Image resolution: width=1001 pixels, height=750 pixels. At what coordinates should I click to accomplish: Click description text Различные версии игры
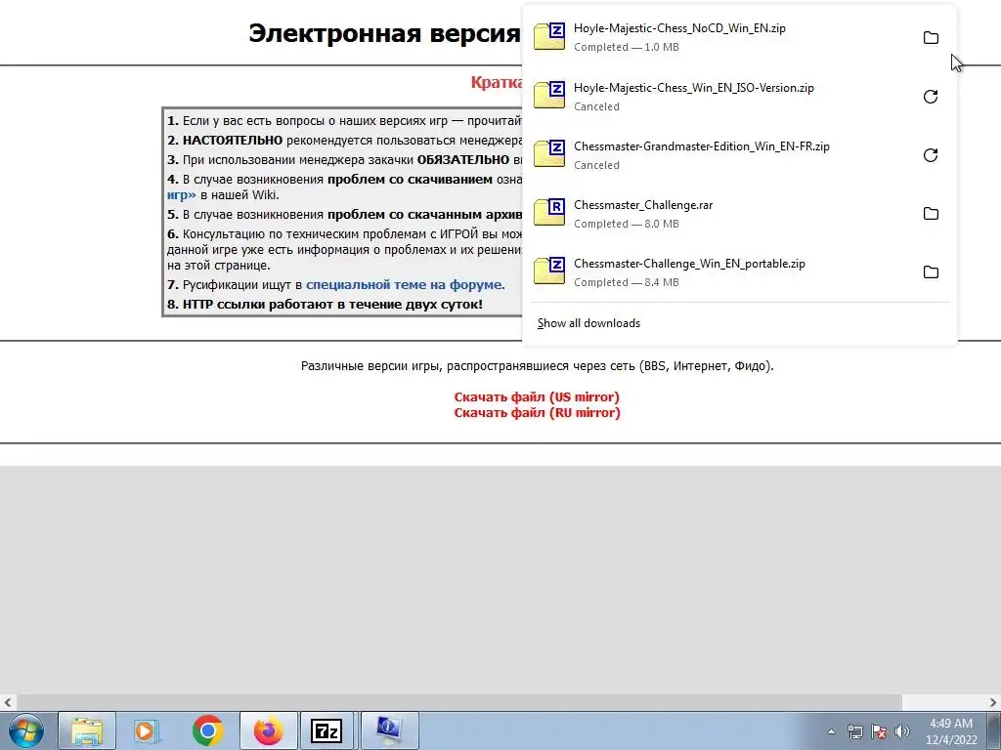(x=537, y=366)
